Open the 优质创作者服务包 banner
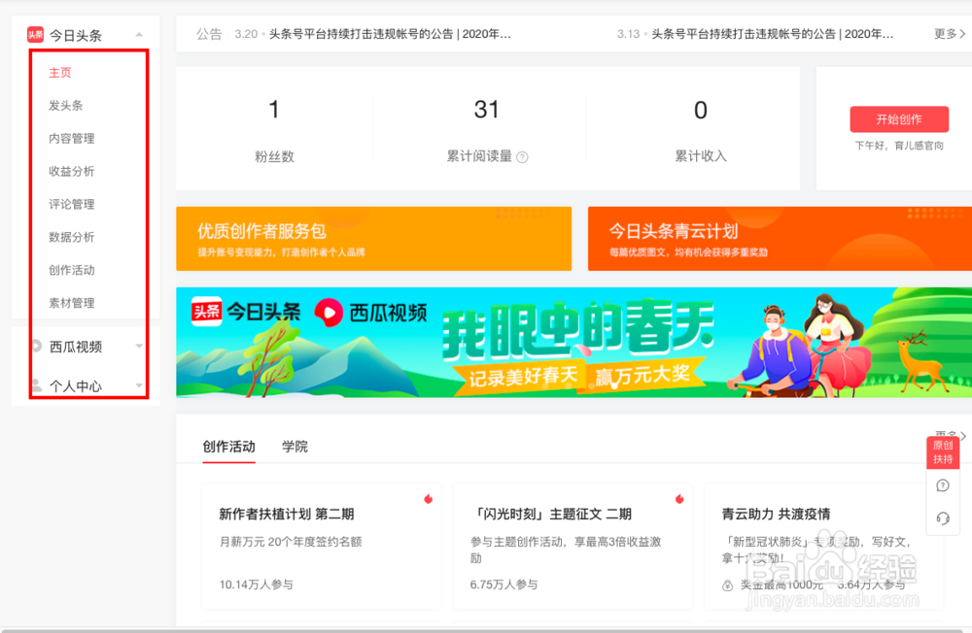Screen dimensions: 972x633 click(x=374, y=239)
